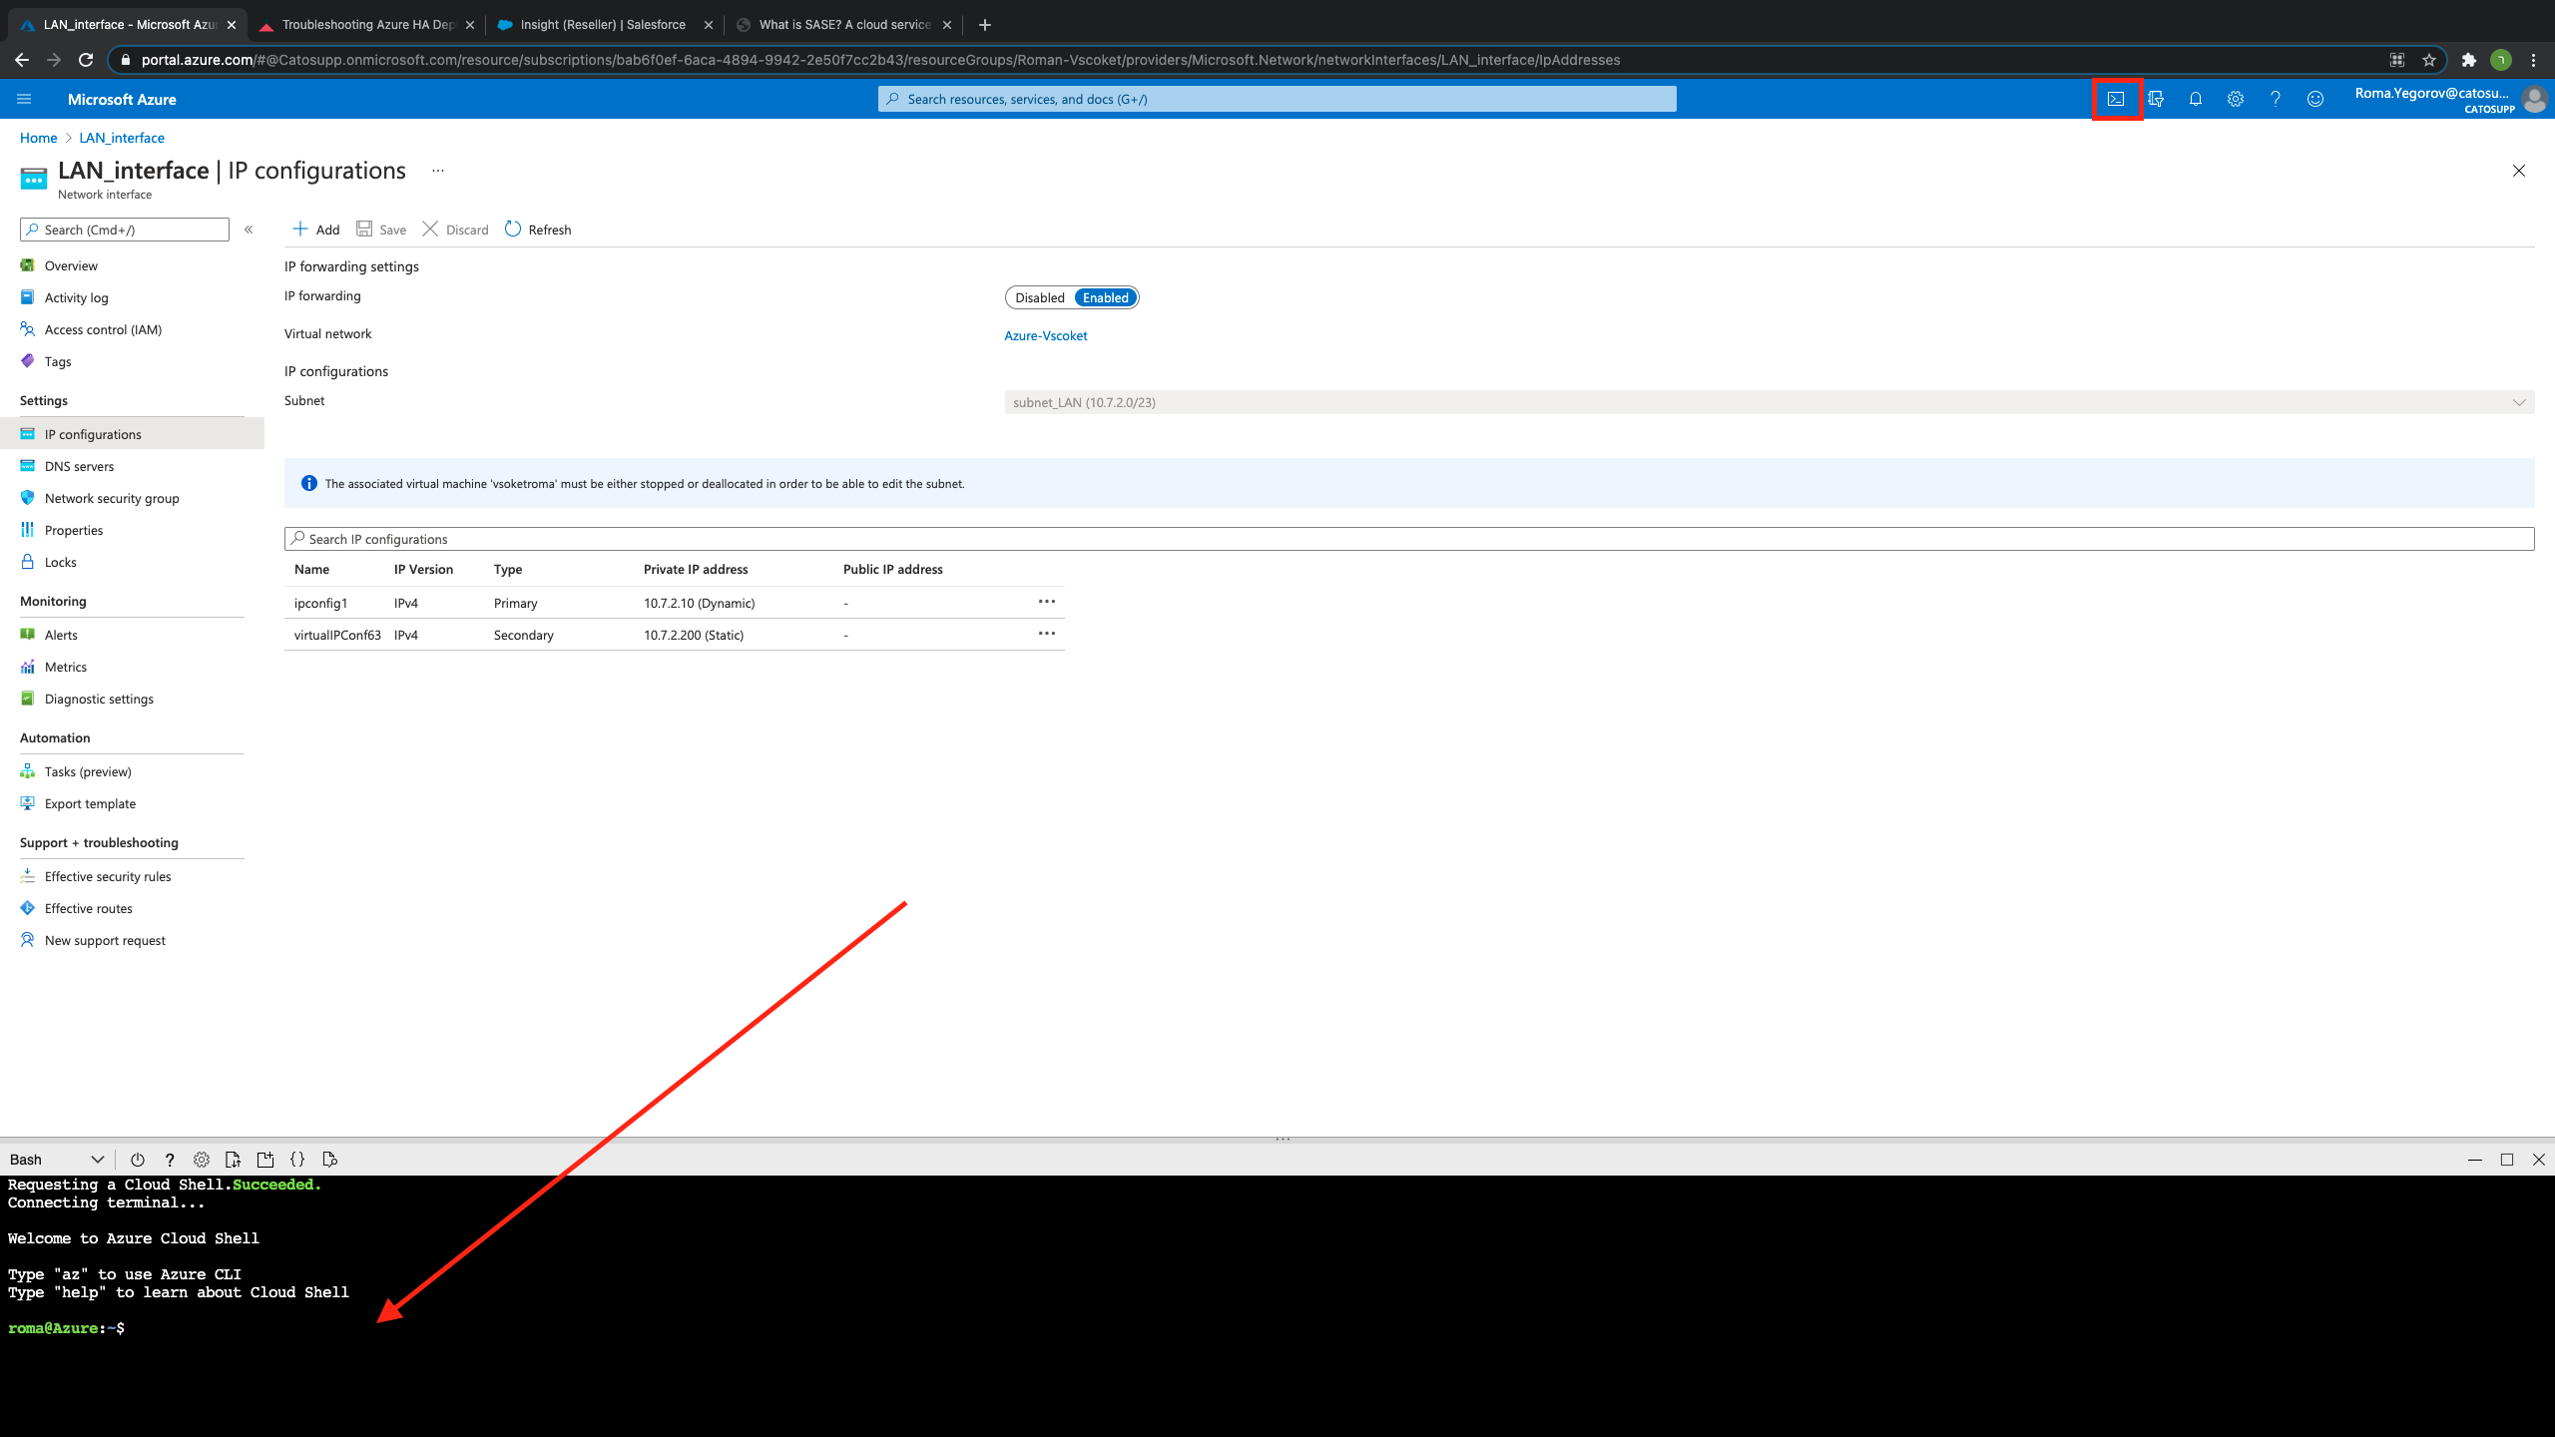Viewport: 2555px width, 1437px height.
Task: Close the IP configurations blade
Action: (x=2519, y=171)
